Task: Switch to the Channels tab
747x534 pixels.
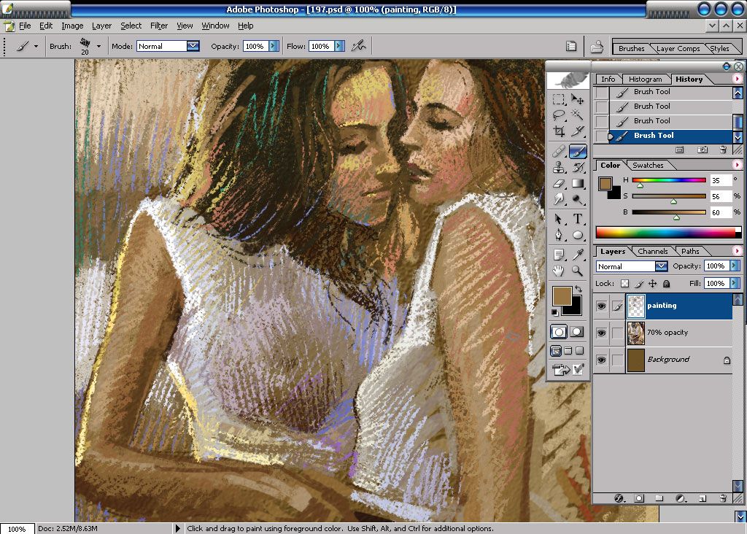Action: (653, 251)
